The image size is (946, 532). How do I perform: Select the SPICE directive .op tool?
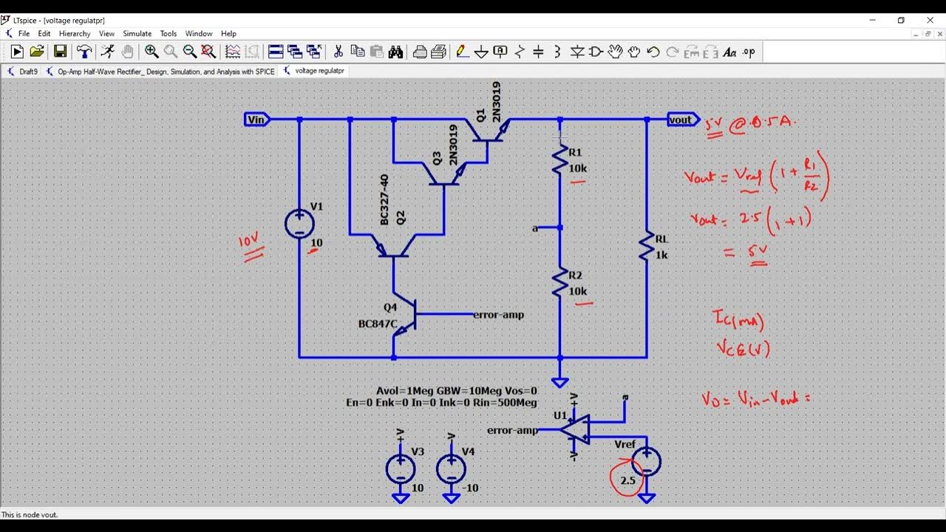point(749,52)
